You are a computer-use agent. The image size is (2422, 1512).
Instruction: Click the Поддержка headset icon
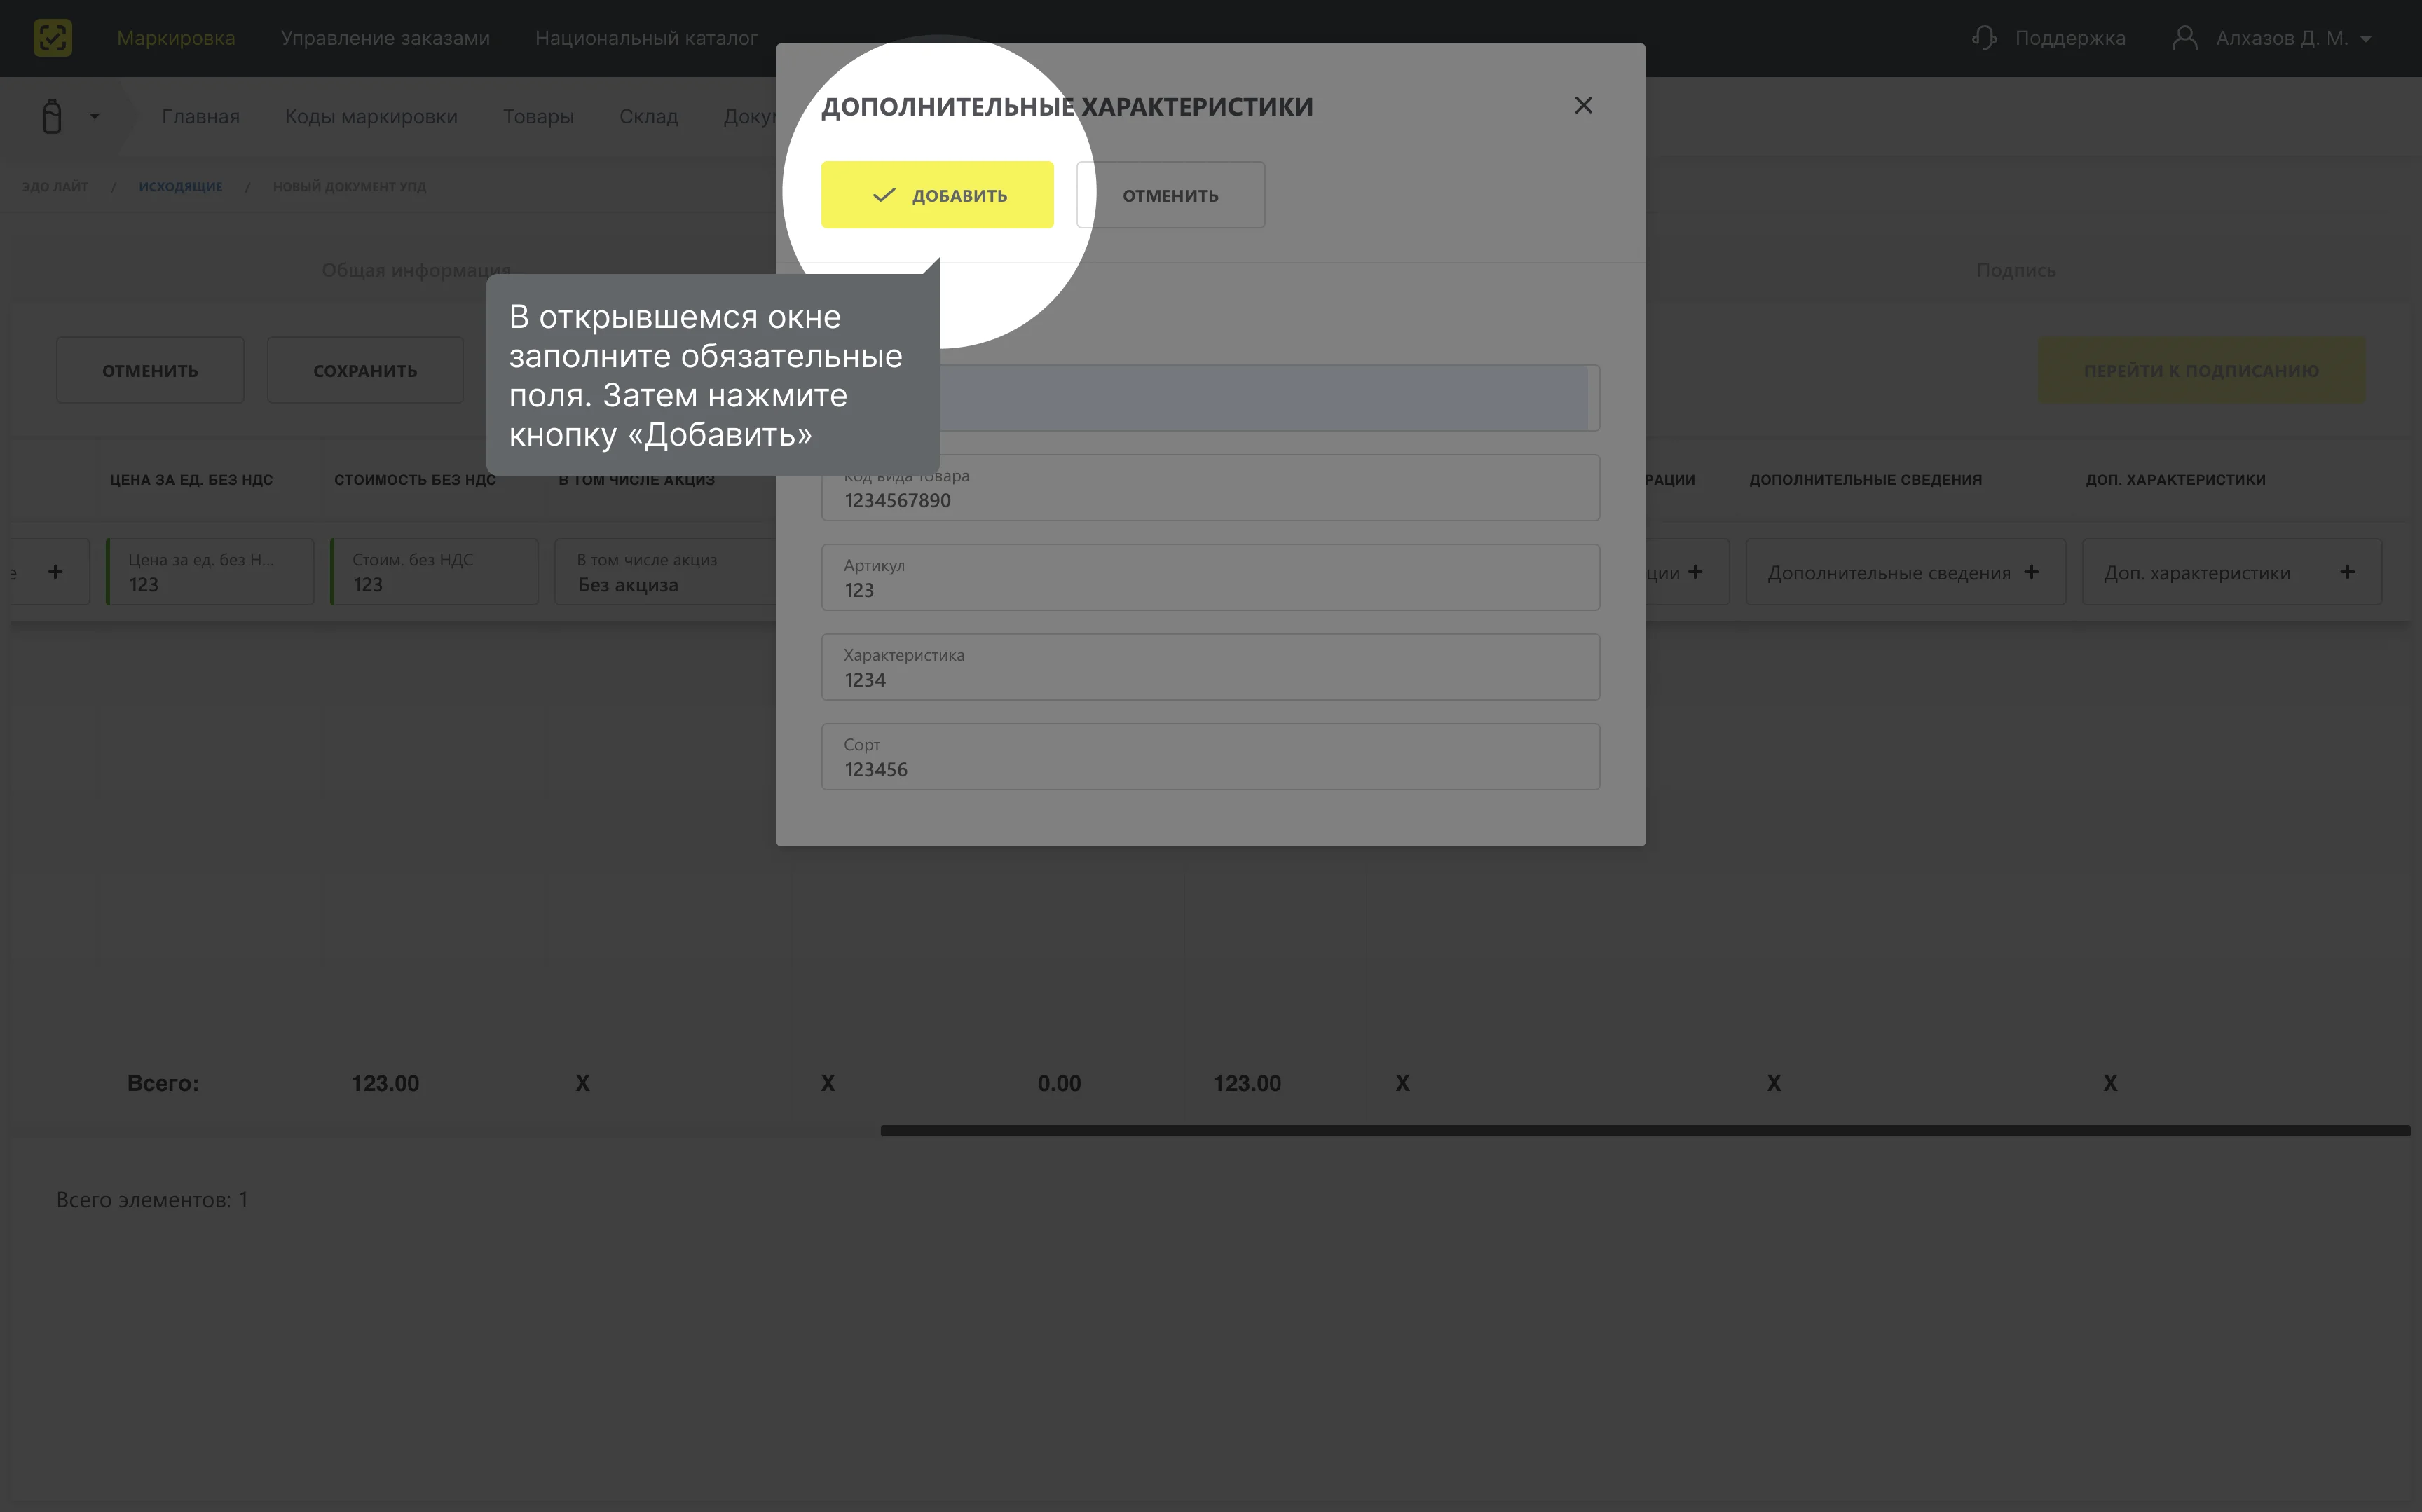tap(1984, 38)
